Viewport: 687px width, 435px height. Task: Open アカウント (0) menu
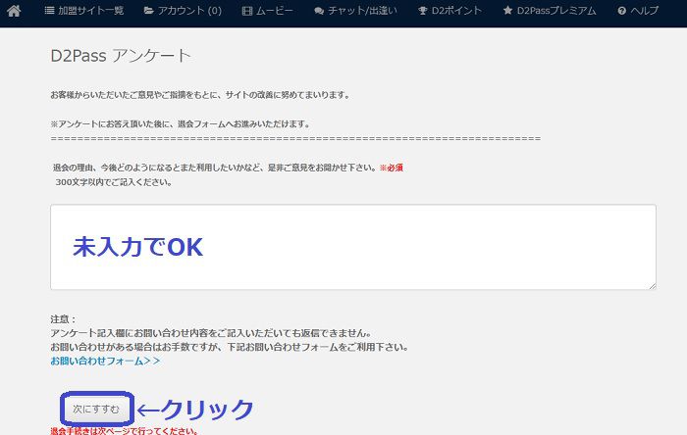[x=184, y=11]
